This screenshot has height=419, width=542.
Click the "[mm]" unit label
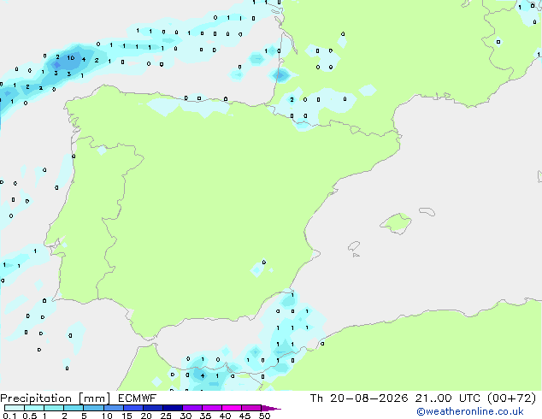tap(95, 398)
